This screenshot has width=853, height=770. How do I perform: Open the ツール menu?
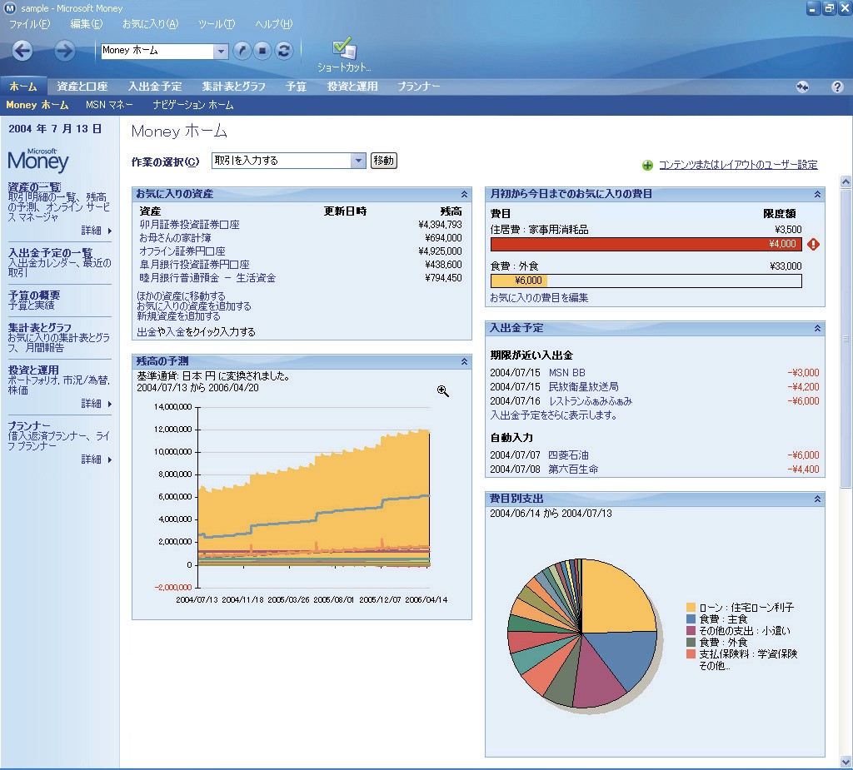click(217, 24)
